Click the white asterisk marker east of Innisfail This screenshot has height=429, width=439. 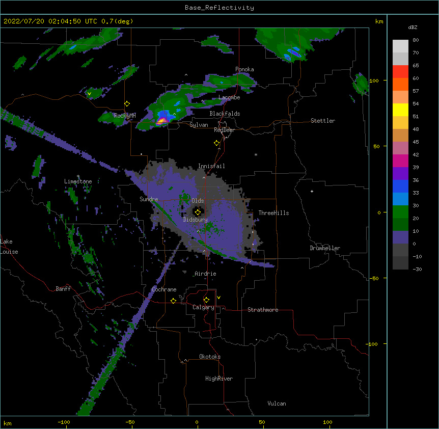(256, 154)
